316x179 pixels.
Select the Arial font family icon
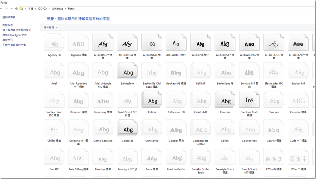click(x=54, y=71)
